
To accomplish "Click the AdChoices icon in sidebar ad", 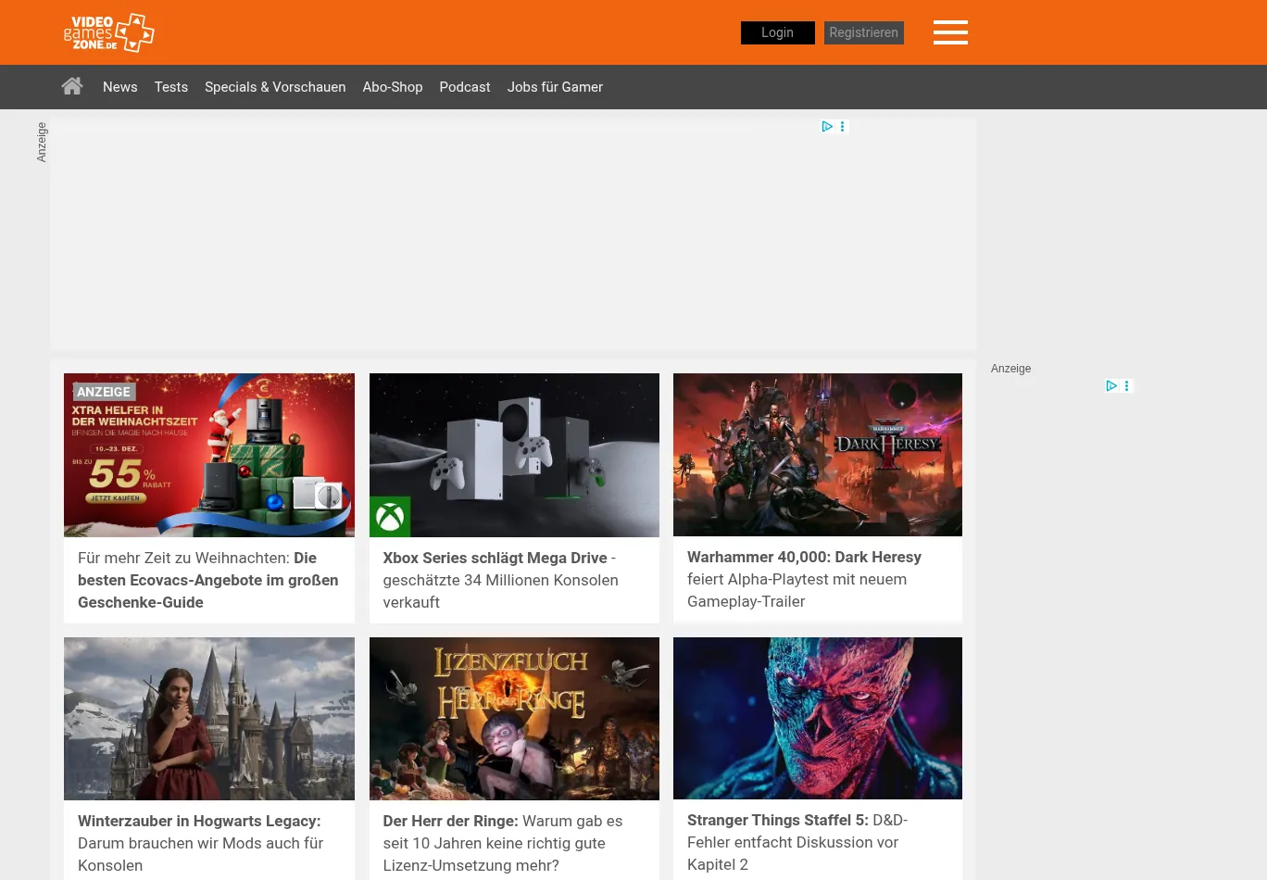I will [1111, 386].
